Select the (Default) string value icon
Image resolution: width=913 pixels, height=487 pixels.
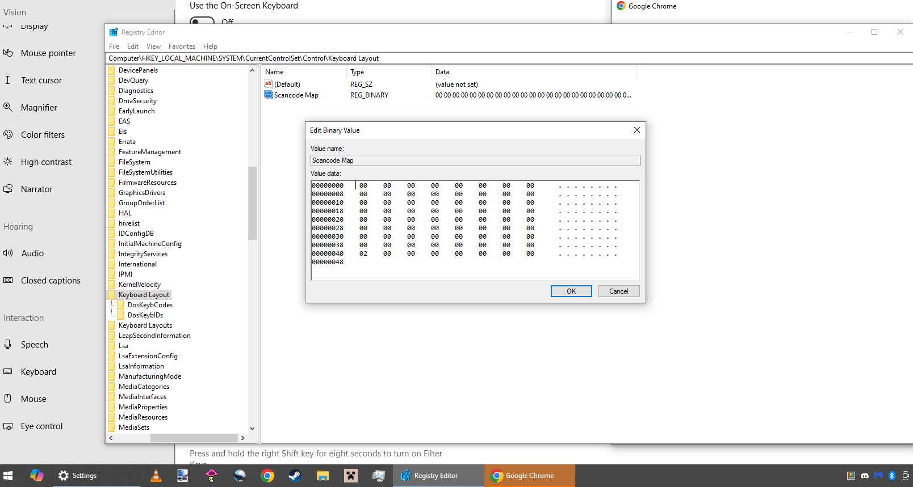pyautogui.click(x=269, y=84)
